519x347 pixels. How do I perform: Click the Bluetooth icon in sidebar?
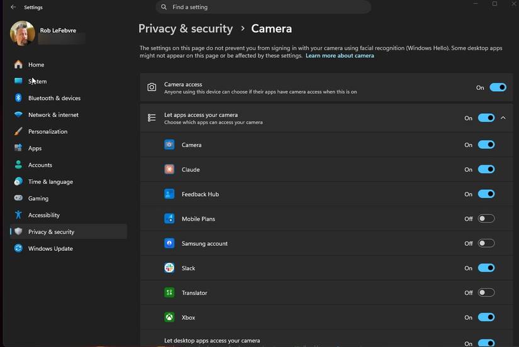[18, 98]
